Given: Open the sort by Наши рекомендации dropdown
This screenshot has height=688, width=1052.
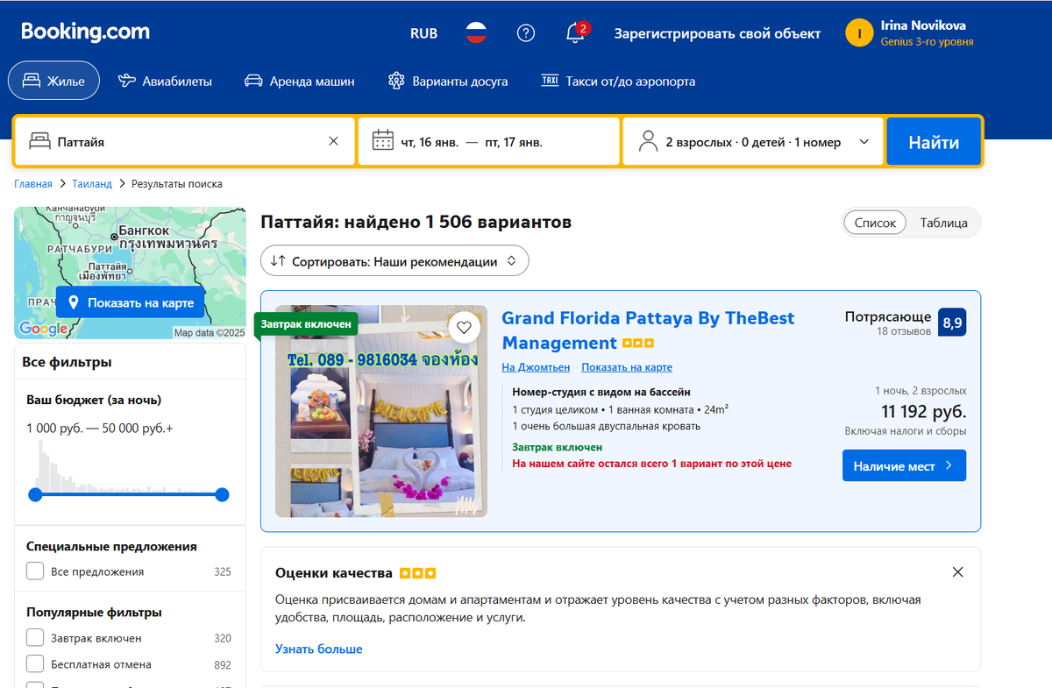Looking at the screenshot, I should coord(394,261).
